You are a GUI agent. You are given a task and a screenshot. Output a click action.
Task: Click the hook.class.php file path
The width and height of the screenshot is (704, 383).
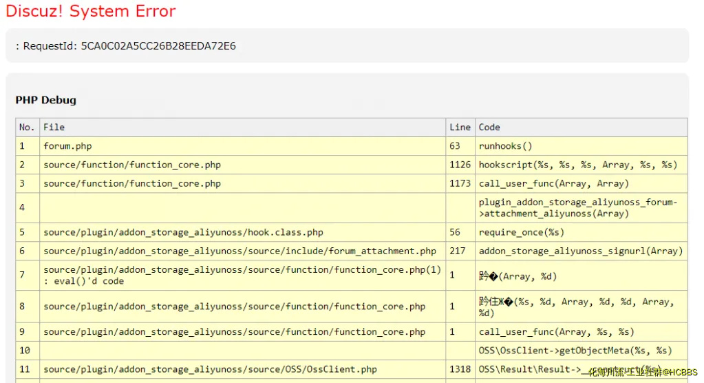(242, 232)
